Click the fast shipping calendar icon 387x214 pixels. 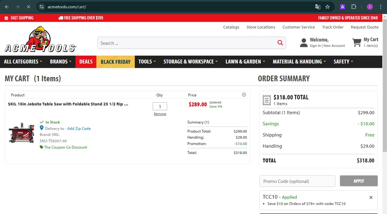(x=6, y=18)
